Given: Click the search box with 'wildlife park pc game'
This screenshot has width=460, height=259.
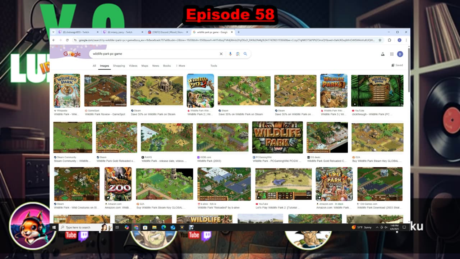Looking at the screenshot, I should (x=155, y=54).
